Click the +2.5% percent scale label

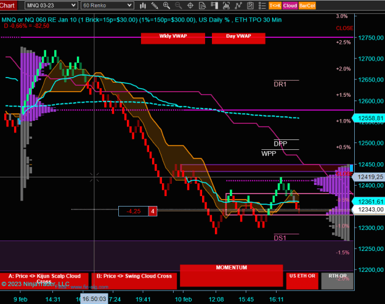[x=343, y=43]
